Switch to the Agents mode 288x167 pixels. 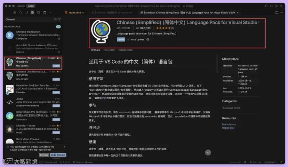coord(21,6)
